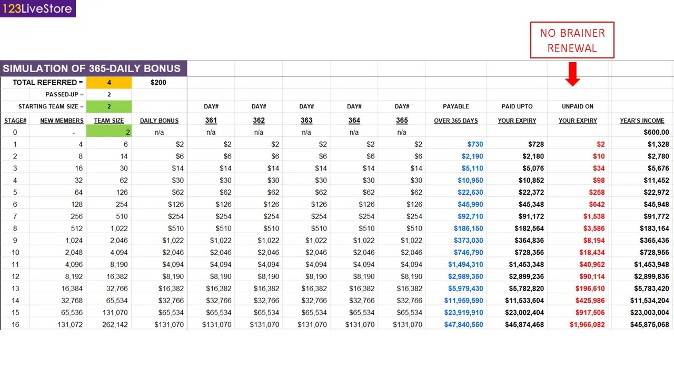Select the DAILY BONUS column header
The image size is (674, 379).
point(159,121)
